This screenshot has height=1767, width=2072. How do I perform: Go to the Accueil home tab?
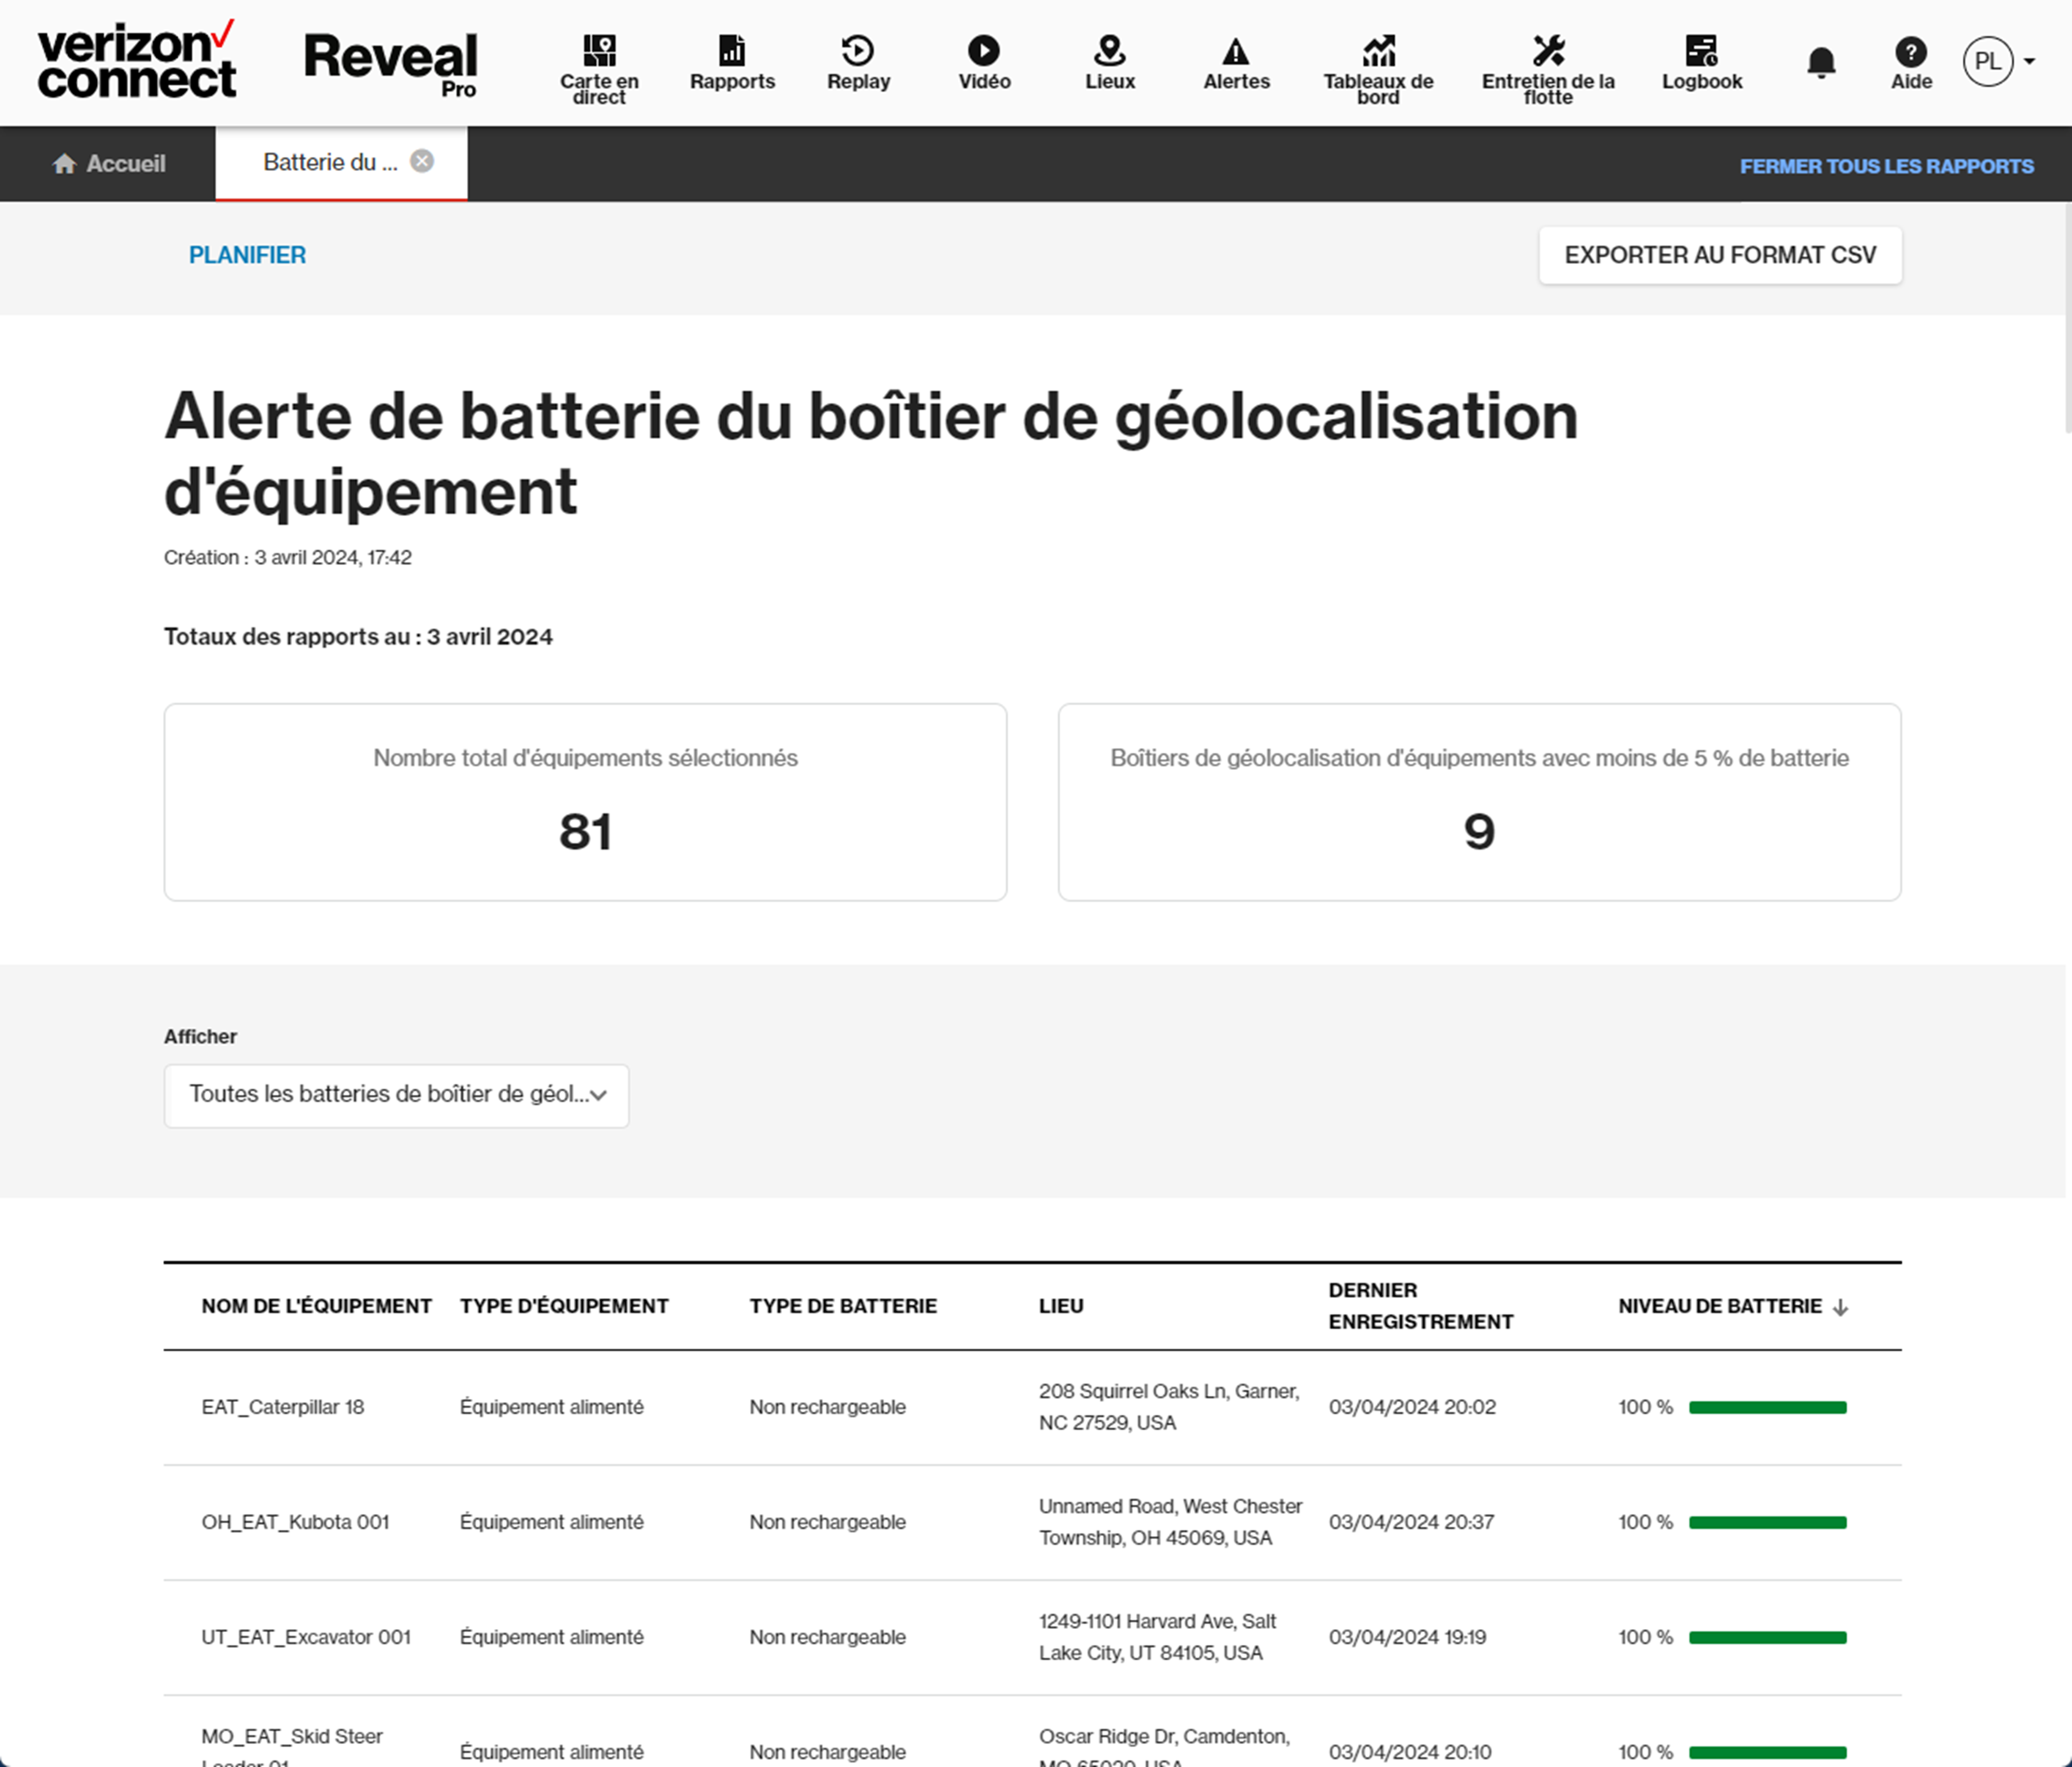[109, 164]
